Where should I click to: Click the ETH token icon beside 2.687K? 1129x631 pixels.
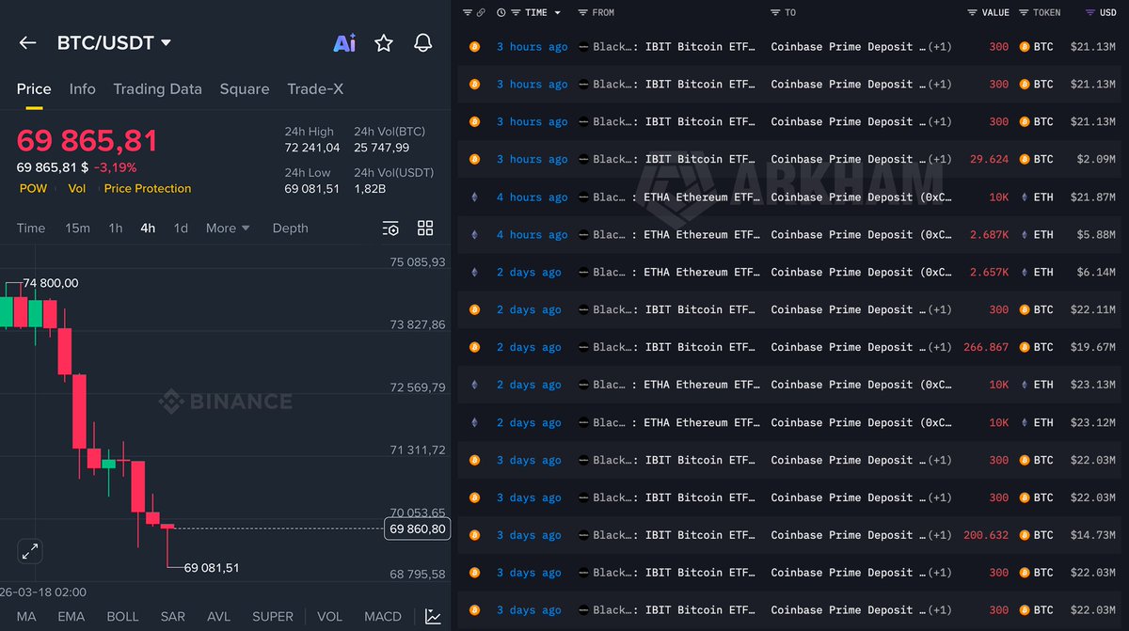coord(1025,234)
